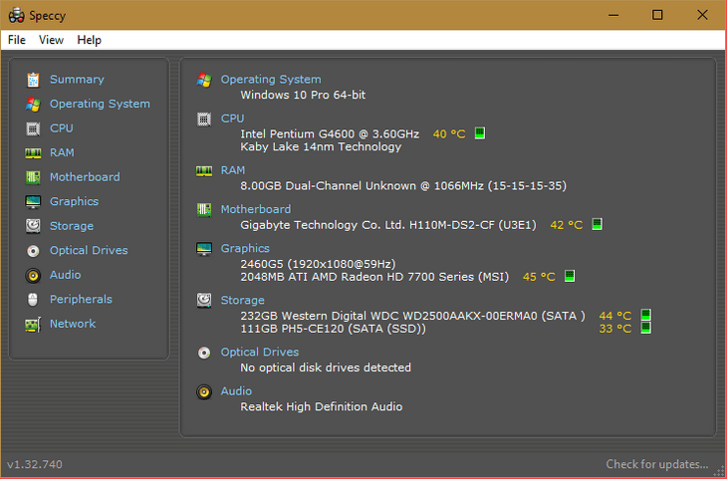This screenshot has height=481, width=728.
Task: Click the RAM heading link in summary
Action: click(233, 170)
